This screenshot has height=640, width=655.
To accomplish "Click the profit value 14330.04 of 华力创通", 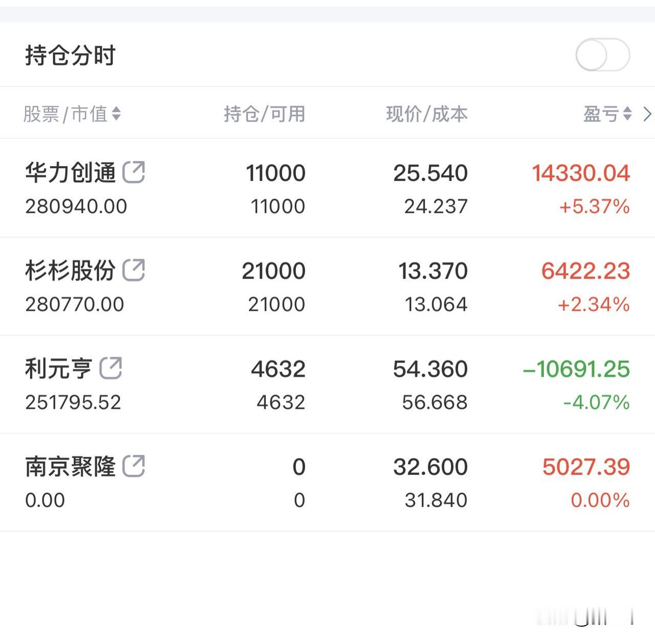I will click(581, 173).
